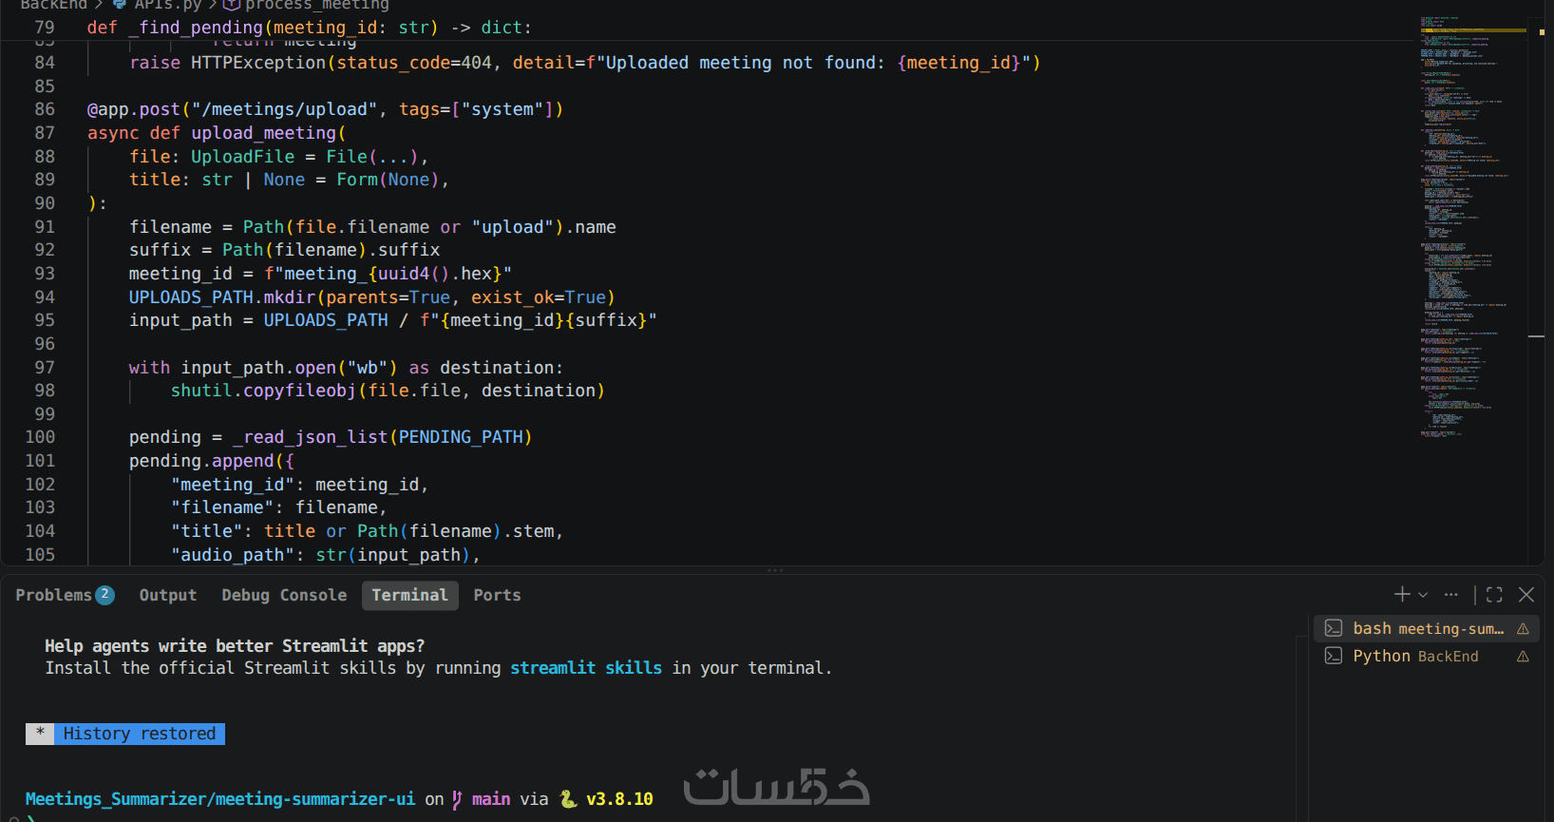The image size is (1554, 822).
Task: Click warning icon on Python BackEnd terminal
Action: click(1523, 657)
